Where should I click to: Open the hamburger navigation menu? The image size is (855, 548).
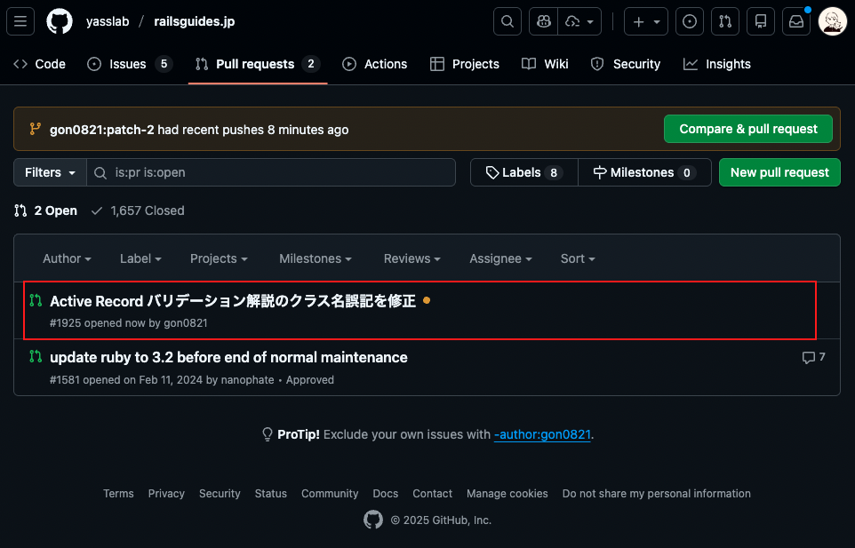tap(20, 21)
